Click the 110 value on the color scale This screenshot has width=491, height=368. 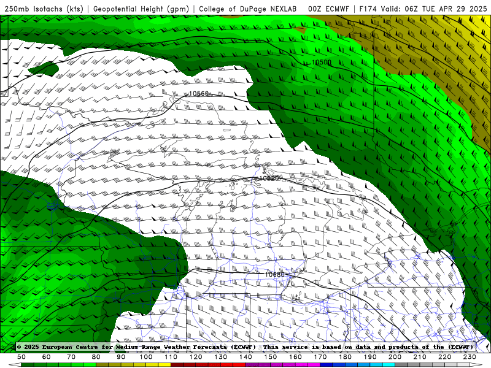pyautogui.click(x=171, y=357)
